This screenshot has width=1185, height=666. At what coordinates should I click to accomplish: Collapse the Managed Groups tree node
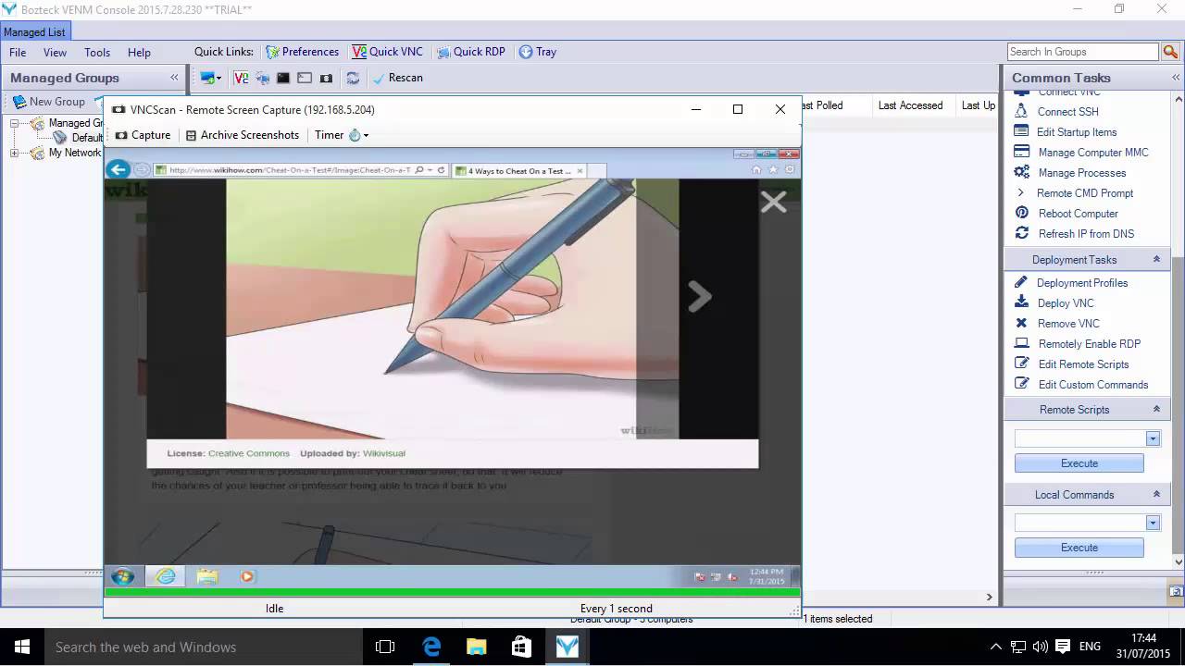[15, 123]
